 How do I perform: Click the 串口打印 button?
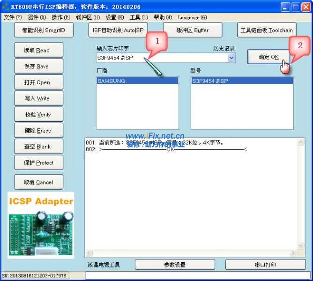tap(266, 265)
